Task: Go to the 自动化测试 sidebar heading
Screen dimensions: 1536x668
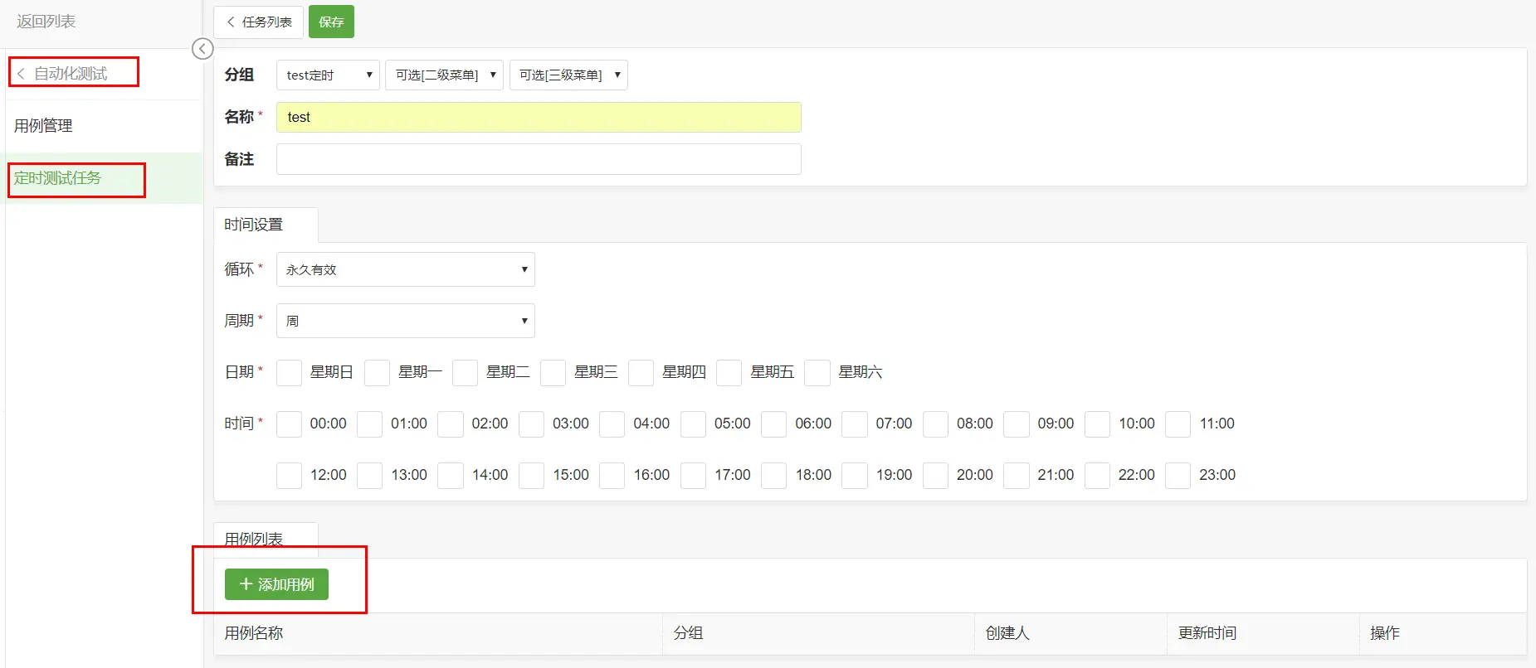Action: pos(71,74)
